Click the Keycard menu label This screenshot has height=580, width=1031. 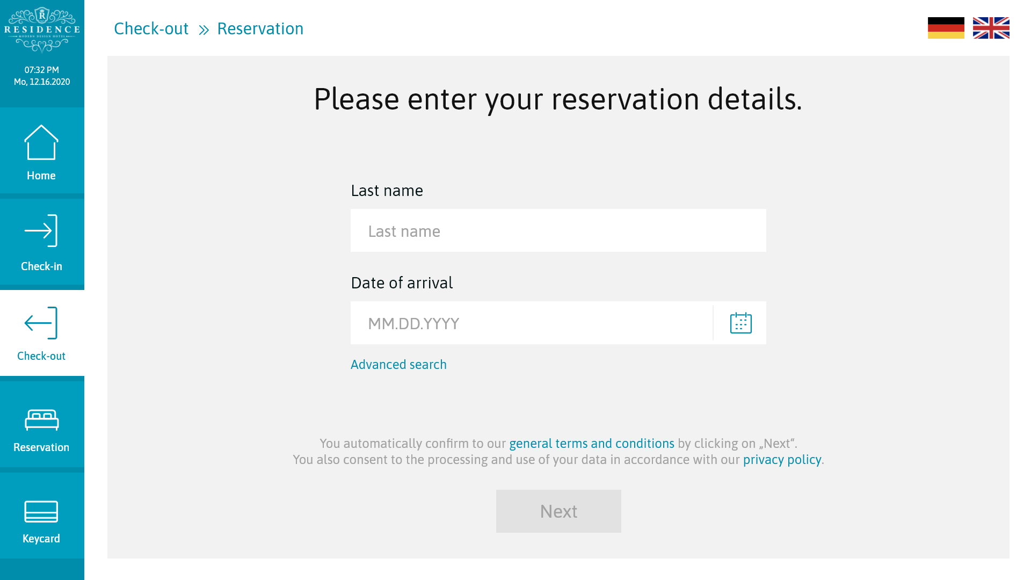[x=41, y=539]
